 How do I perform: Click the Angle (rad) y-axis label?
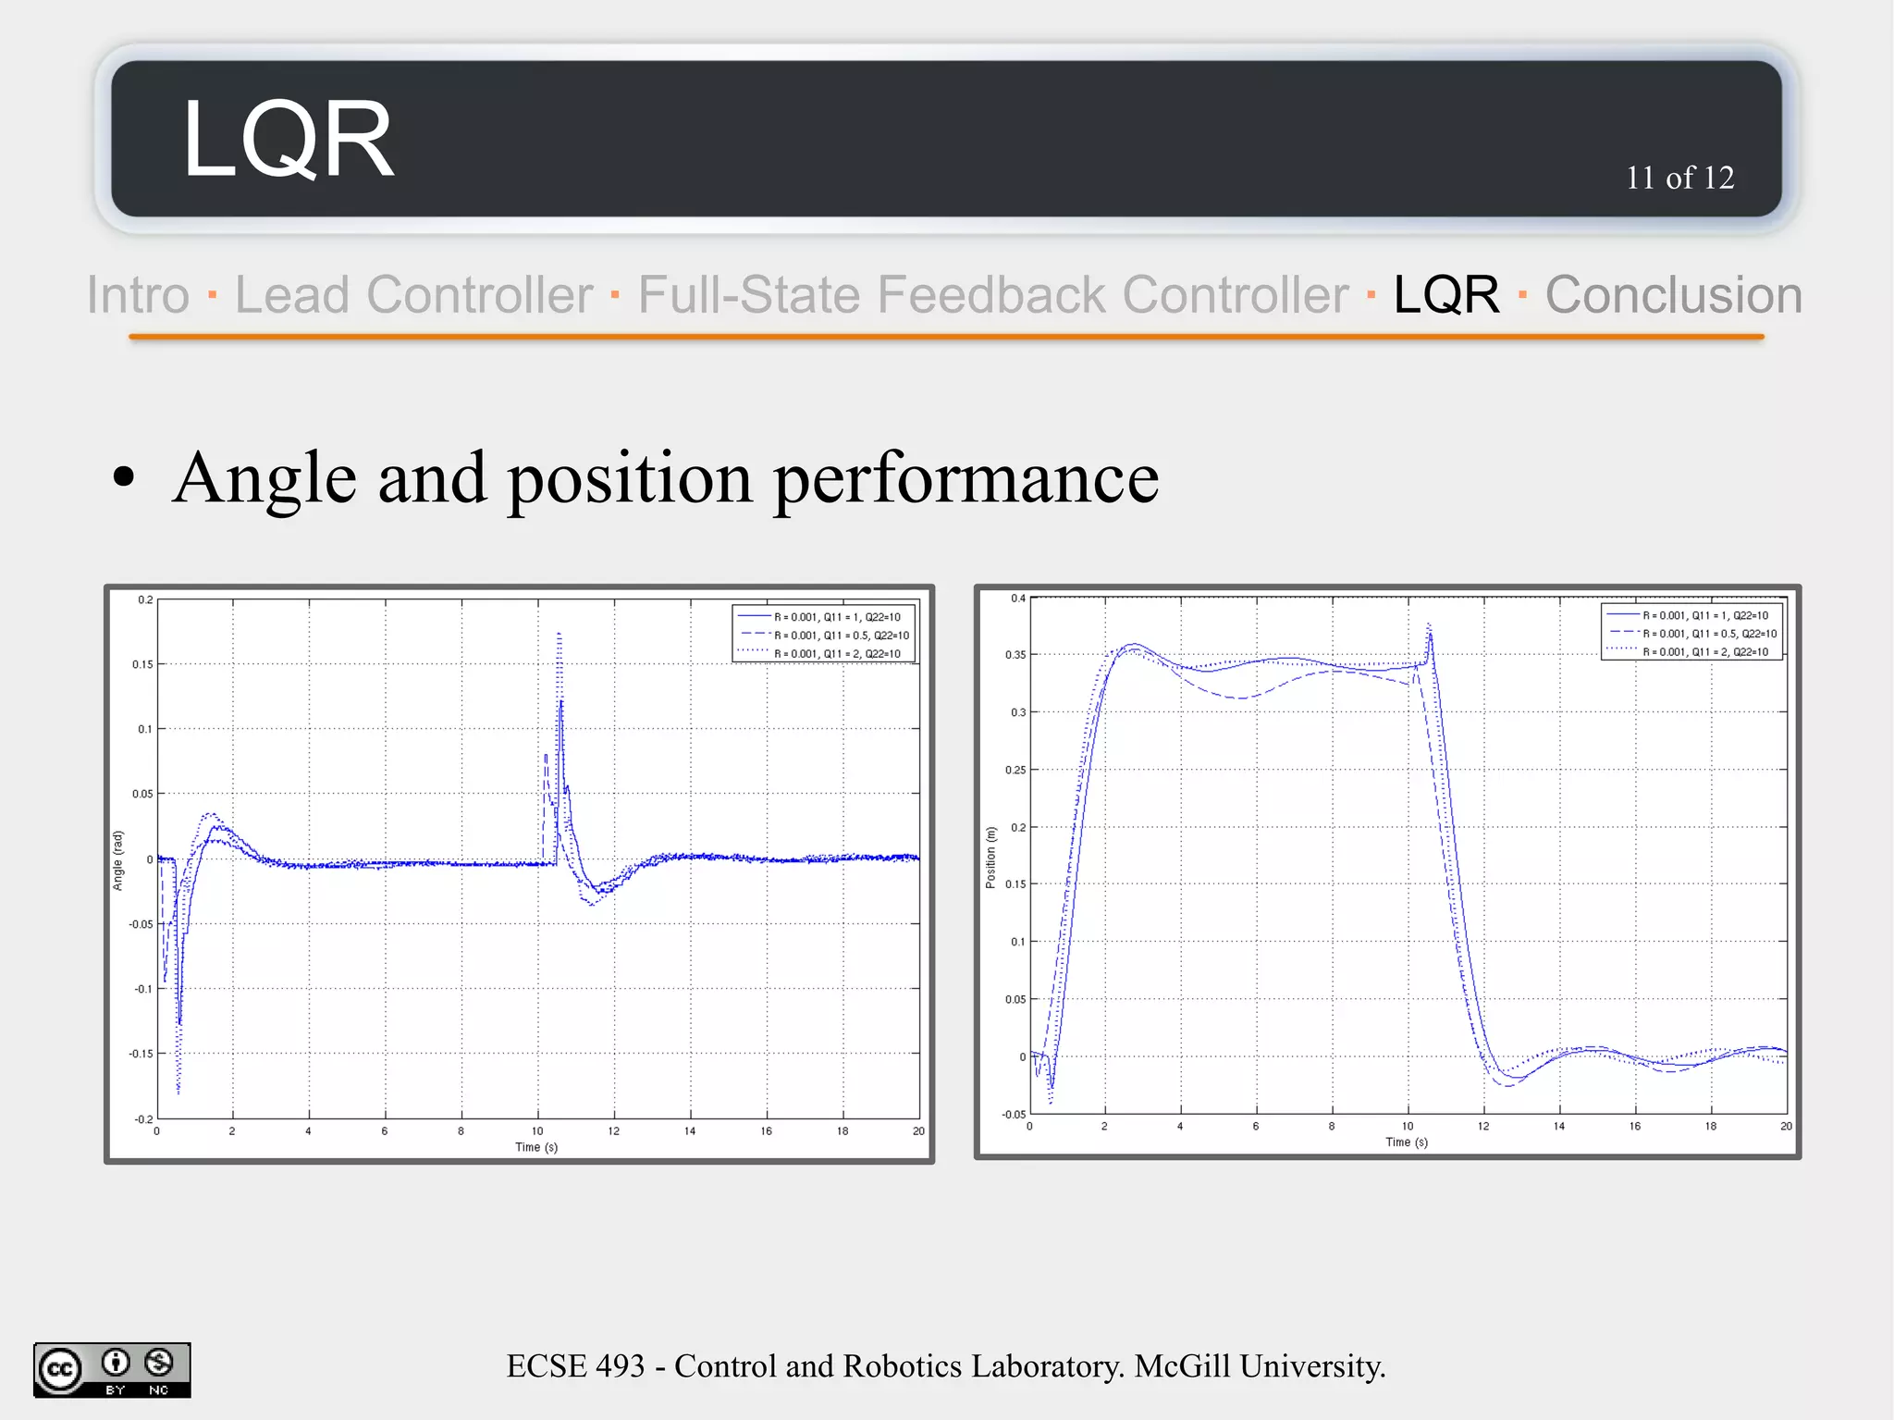coord(117,860)
